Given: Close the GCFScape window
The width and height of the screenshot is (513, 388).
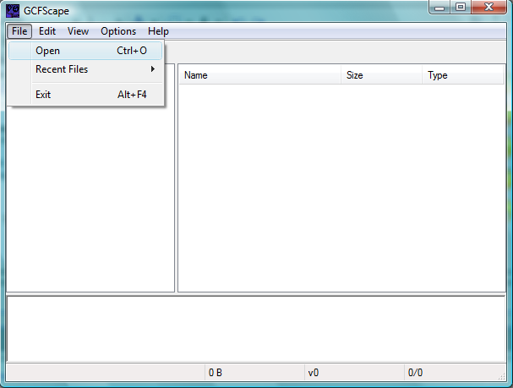Looking at the screenshot, I should click(x=488, y=8).
